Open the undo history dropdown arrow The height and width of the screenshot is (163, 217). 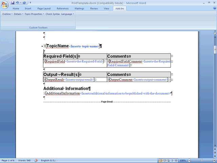coord(20,3)
